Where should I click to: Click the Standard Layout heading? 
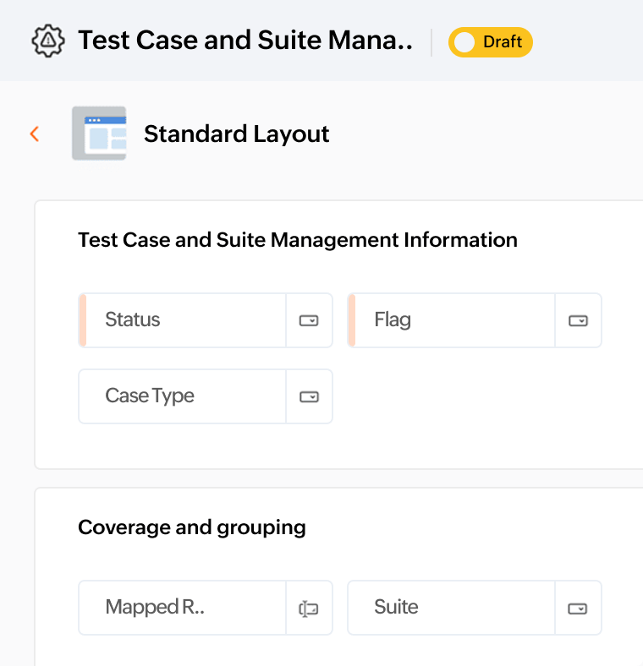click(x=236, y=134)
